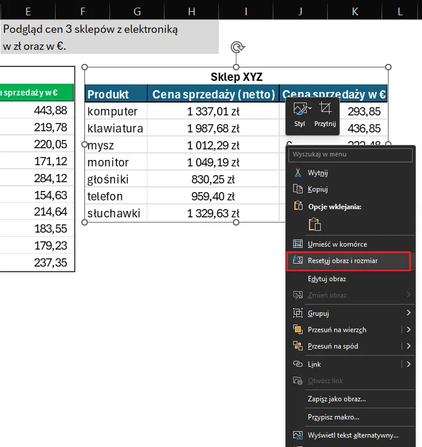The height and width of the screenshot is (447, 422).
Task: Open the Styl picture style button
Action: pos(300,115)
